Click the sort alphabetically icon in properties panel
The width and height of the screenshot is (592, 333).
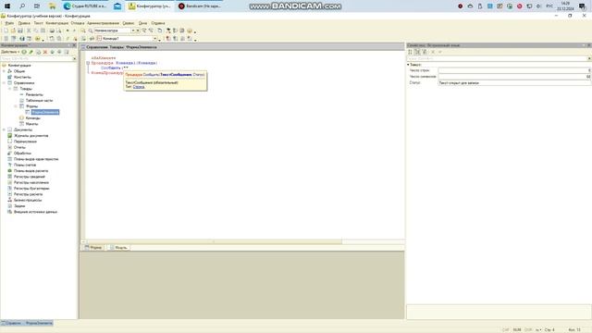[411, 52]
